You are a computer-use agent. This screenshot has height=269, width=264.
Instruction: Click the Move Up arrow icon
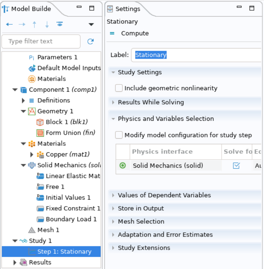tap(34, 24)
